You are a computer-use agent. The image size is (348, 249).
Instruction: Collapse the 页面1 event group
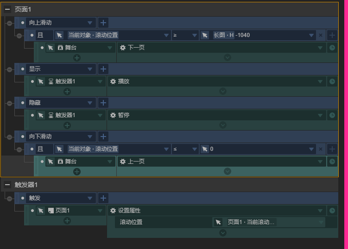[7, 9]
